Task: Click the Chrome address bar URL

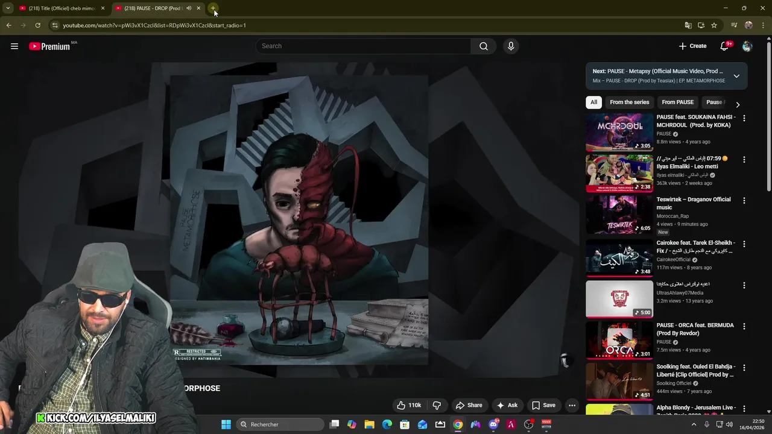Action: point(154,25)
